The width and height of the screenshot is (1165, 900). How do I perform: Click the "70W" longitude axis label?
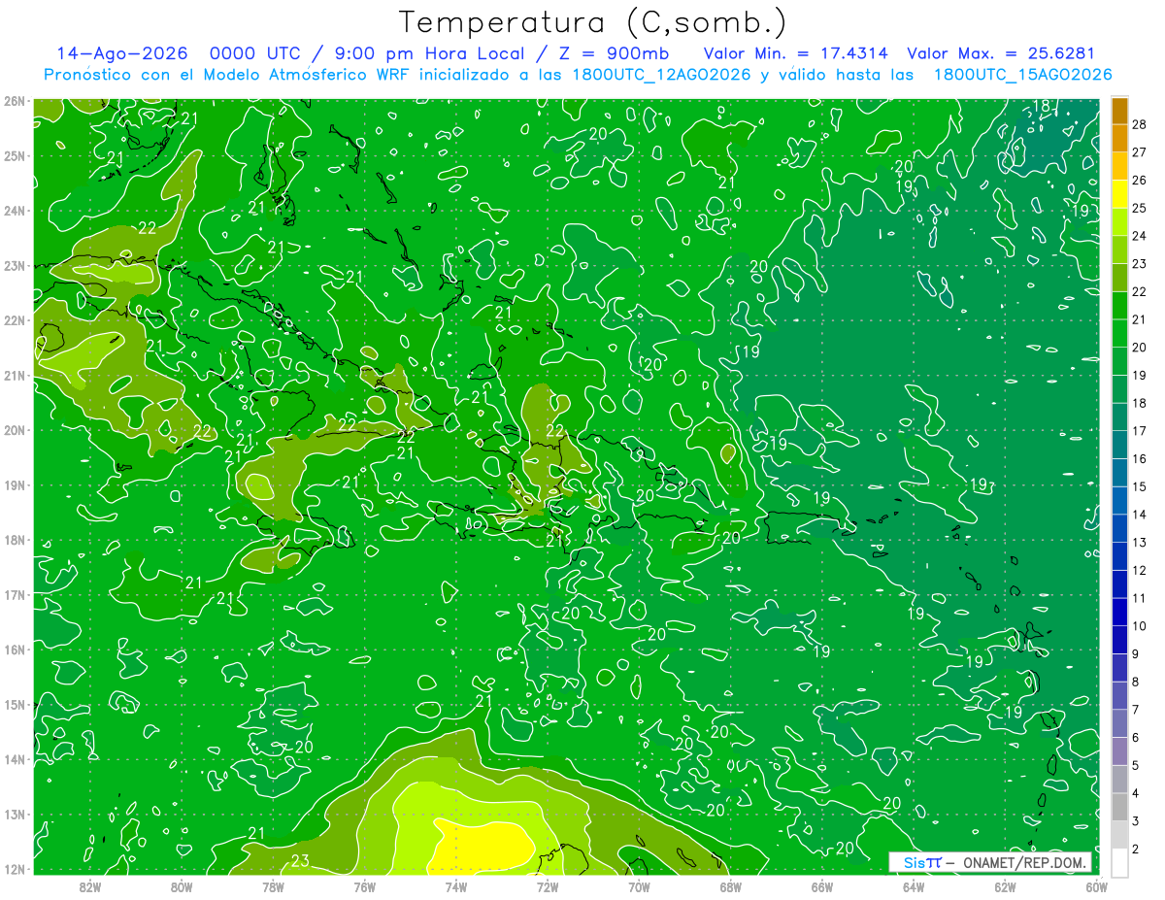(x=639, y=886)
